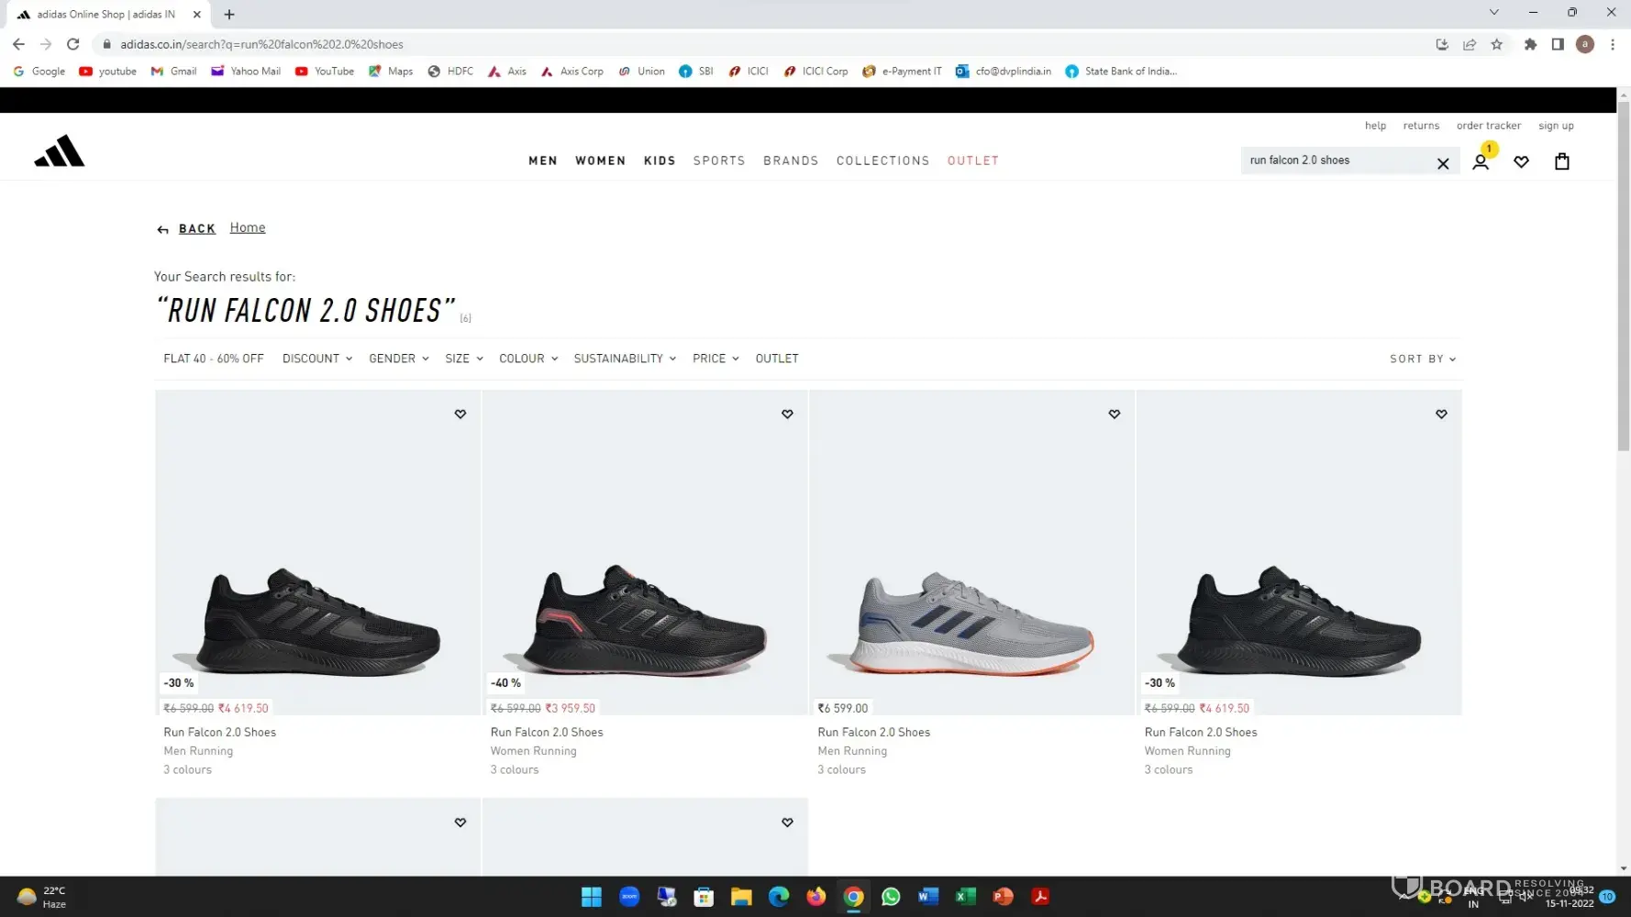Viewport: 1631px width, 917px height.
Task: Expand the DISCOUNT filter dropdown
Action: pyautogui.click(x=317, y=359)
